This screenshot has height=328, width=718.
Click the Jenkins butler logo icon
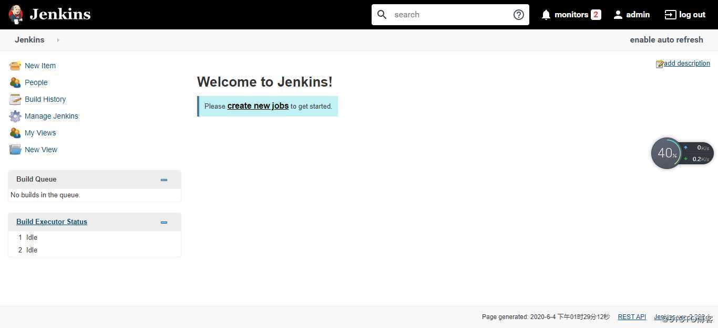(16, 15)
